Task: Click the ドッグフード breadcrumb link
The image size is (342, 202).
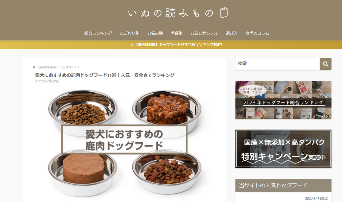Action: tap(68, 67)
